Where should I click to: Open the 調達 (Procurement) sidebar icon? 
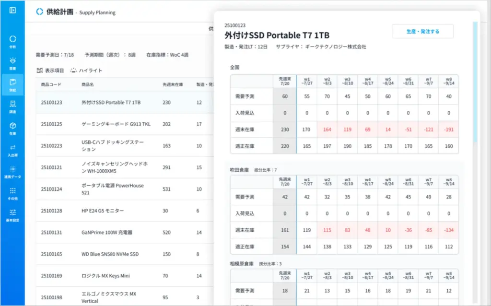(12, 106)
